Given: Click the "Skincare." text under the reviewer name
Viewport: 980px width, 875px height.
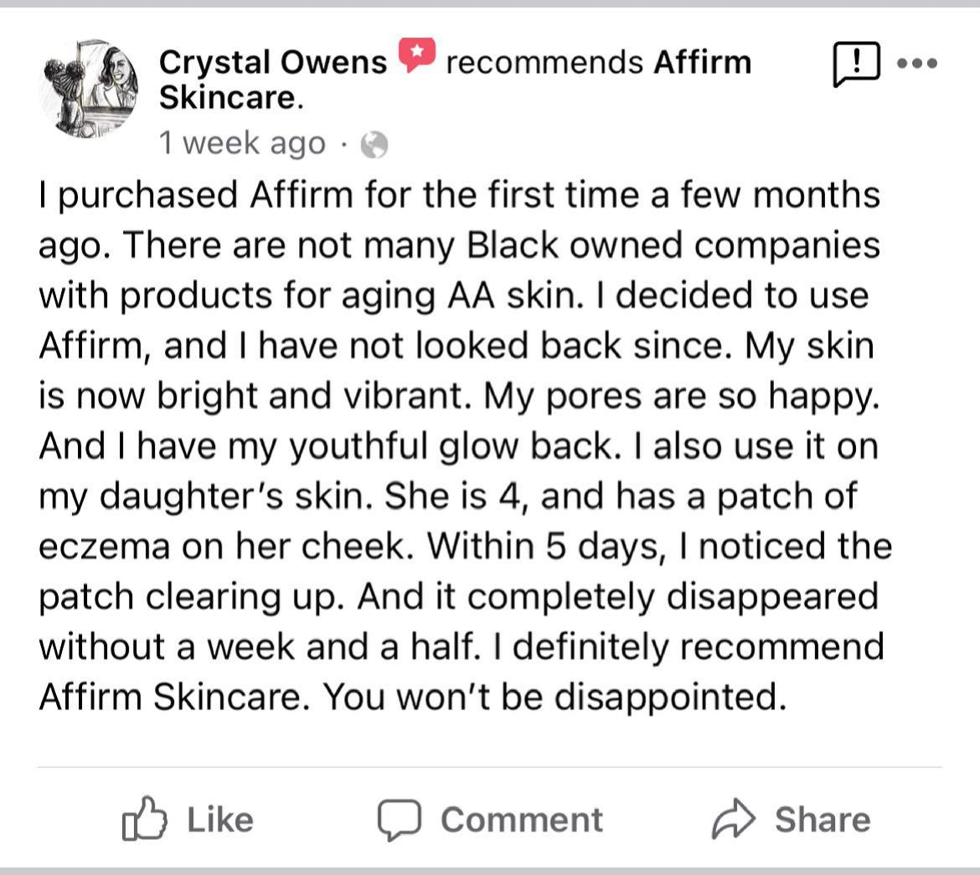Looking at the screenshot, I should pos(230,99).
